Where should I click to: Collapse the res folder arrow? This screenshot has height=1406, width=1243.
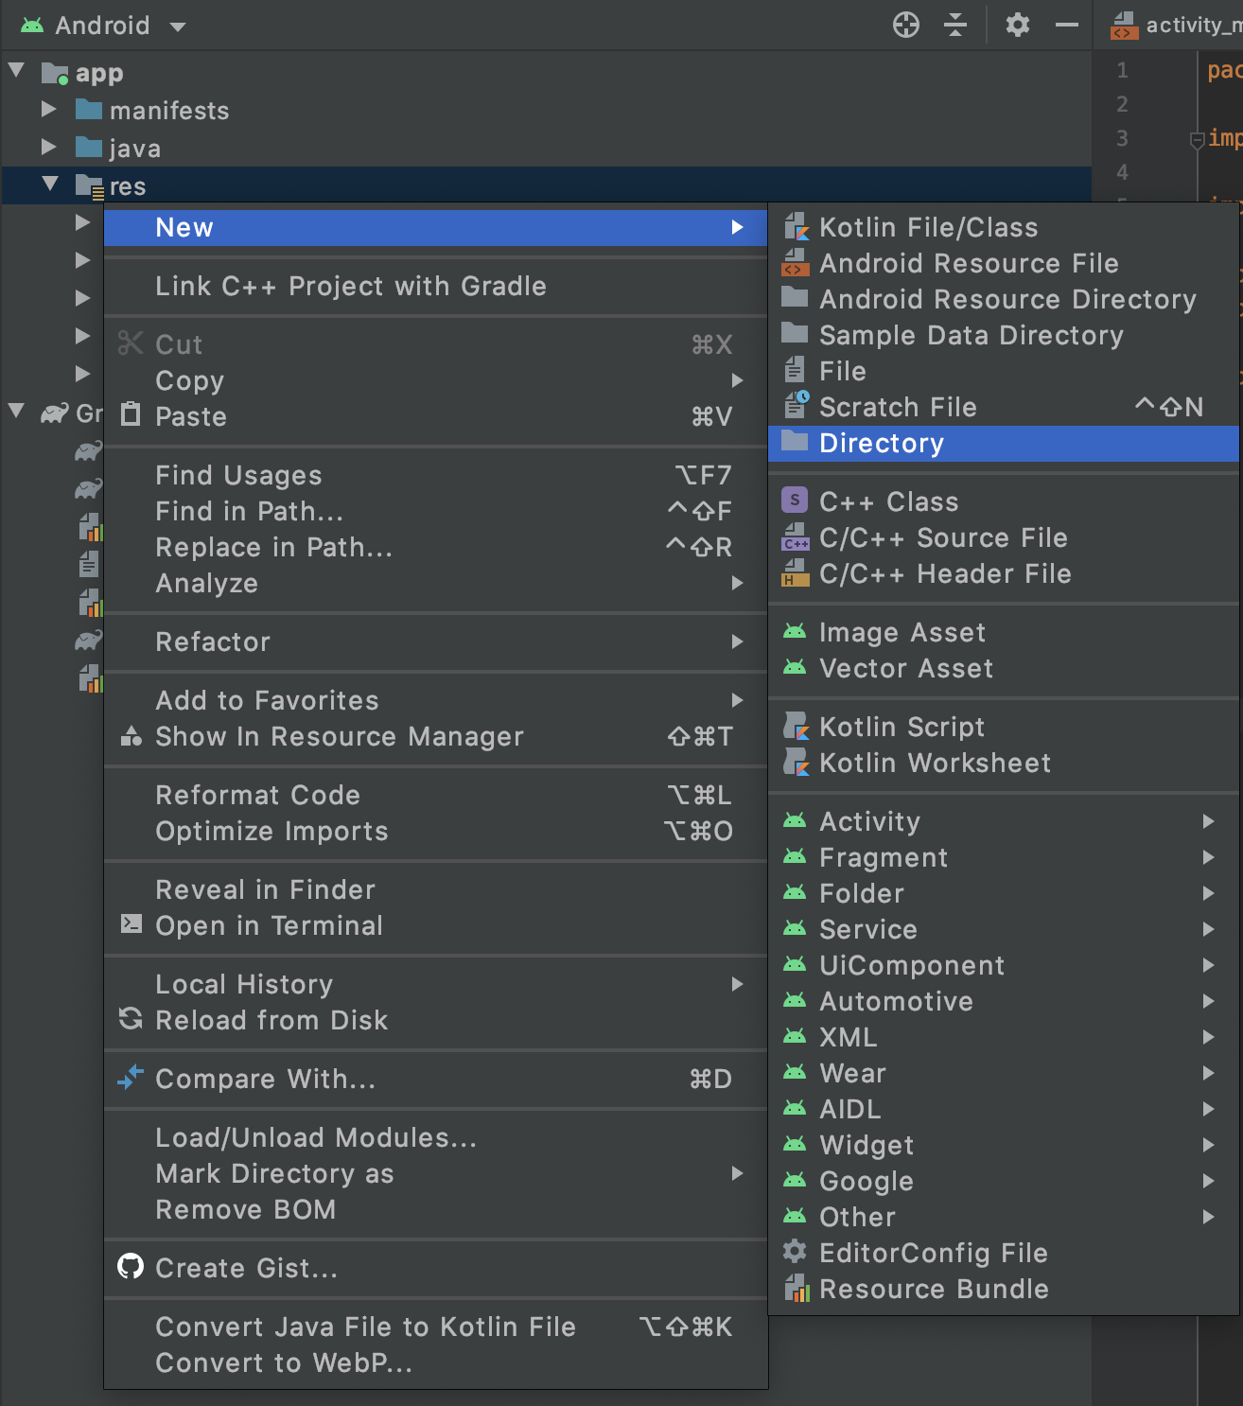pyautogui.click(x=50, y=185)
